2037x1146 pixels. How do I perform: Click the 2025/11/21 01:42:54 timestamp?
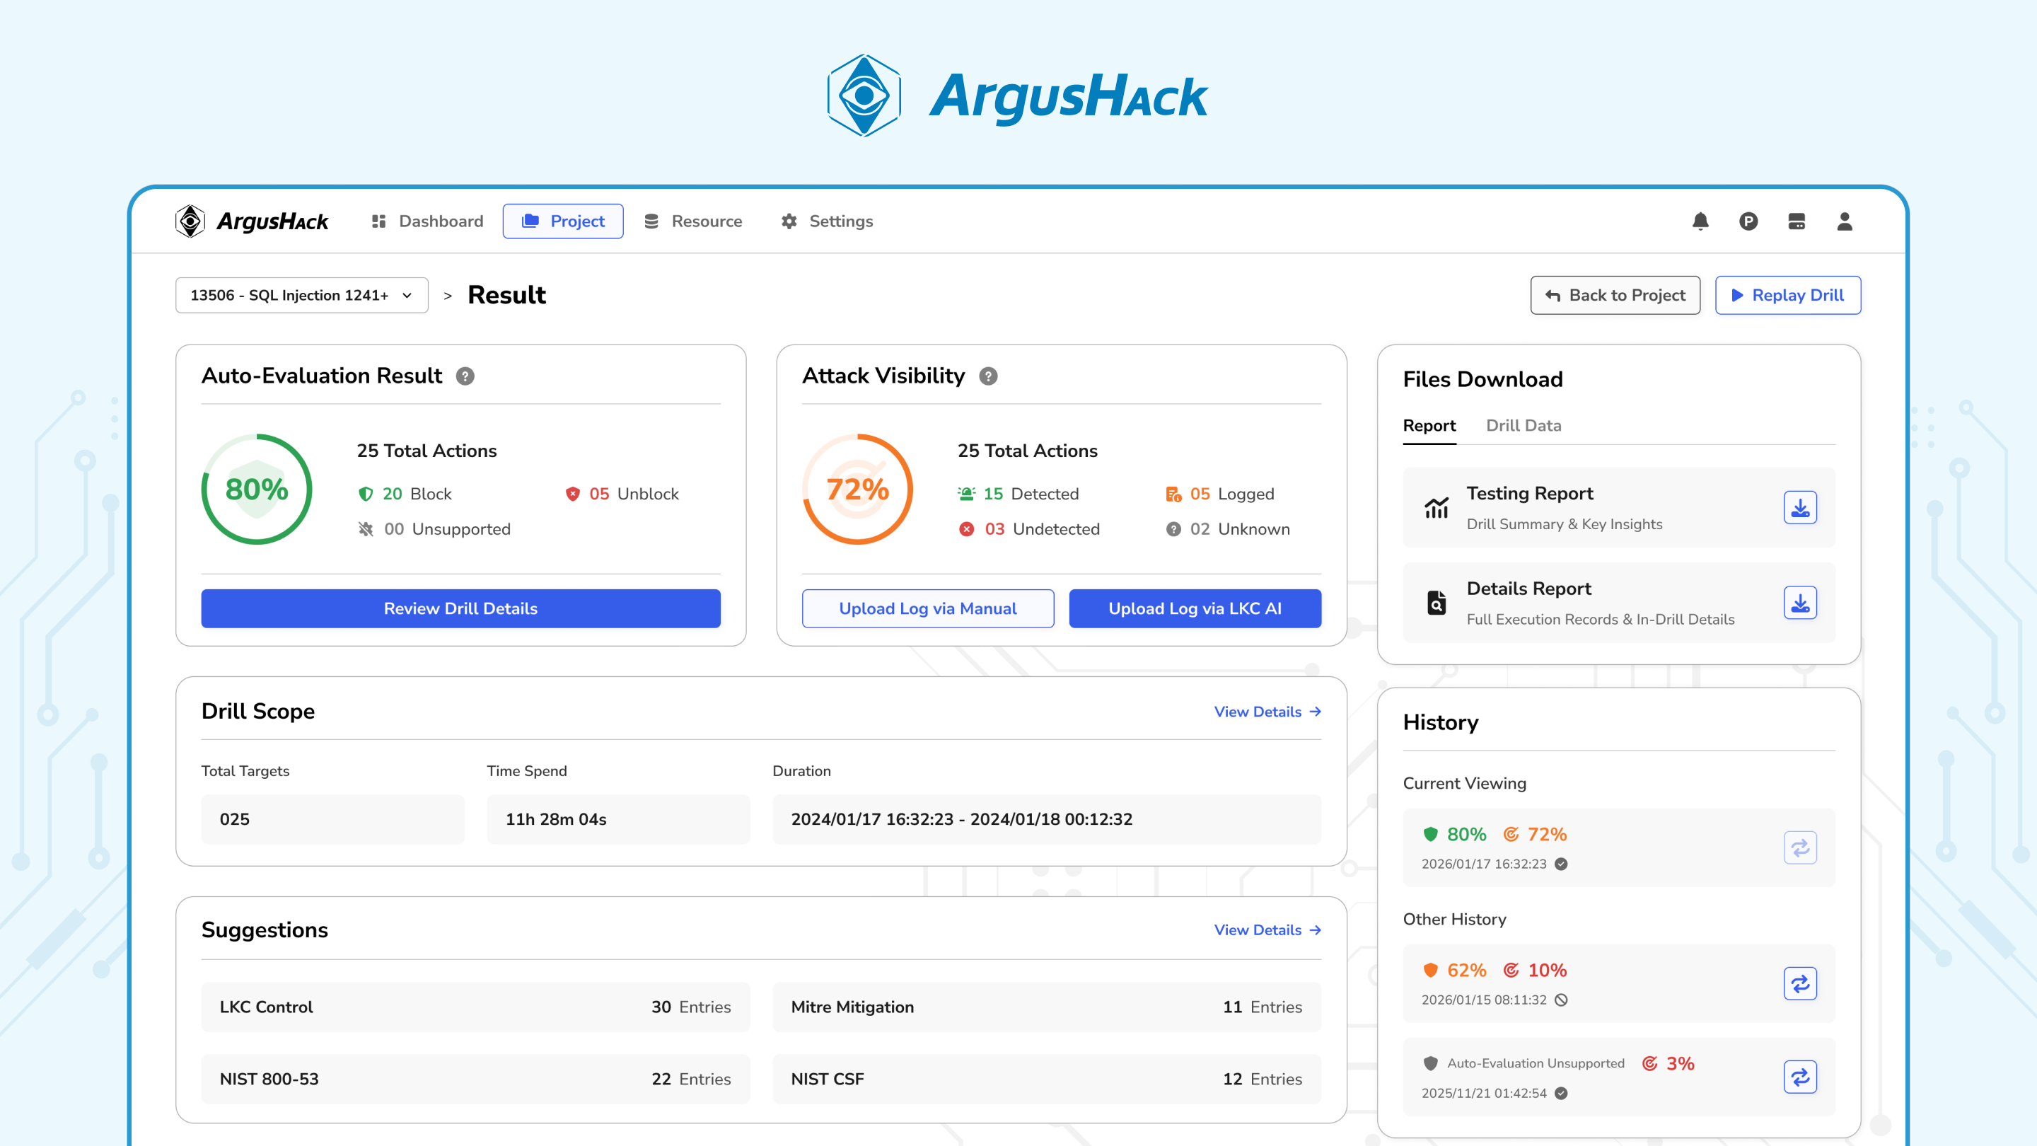(1483, 1094)
